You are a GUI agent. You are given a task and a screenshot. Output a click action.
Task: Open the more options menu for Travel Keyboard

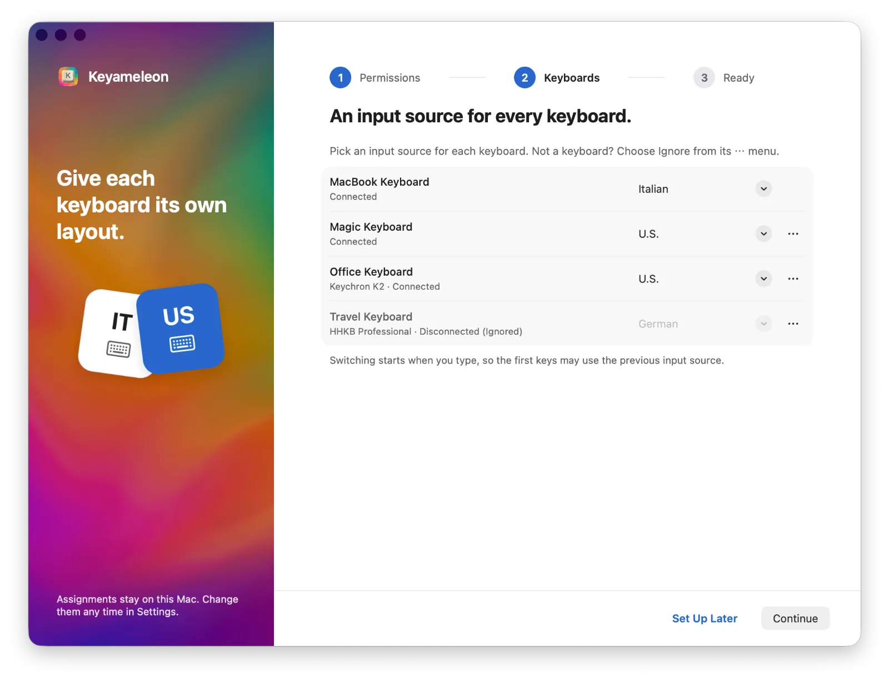pos(793,324)
